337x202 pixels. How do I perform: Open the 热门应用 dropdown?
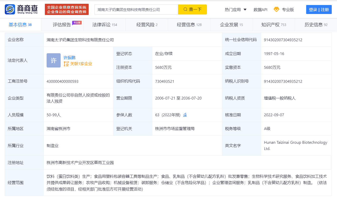(236, 9)
